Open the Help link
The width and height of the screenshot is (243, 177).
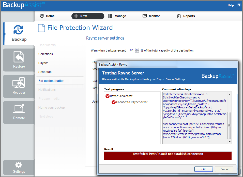point(231,5)
